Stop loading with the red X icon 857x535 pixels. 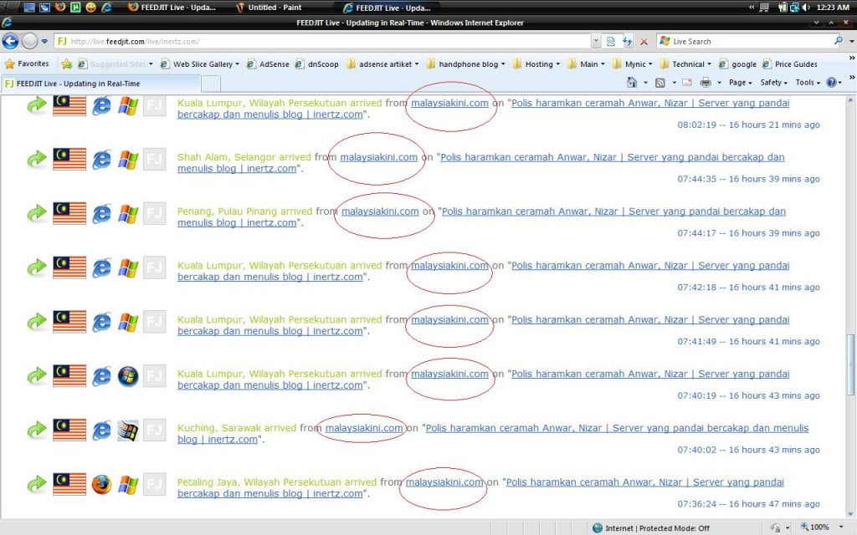click(644, 42)
